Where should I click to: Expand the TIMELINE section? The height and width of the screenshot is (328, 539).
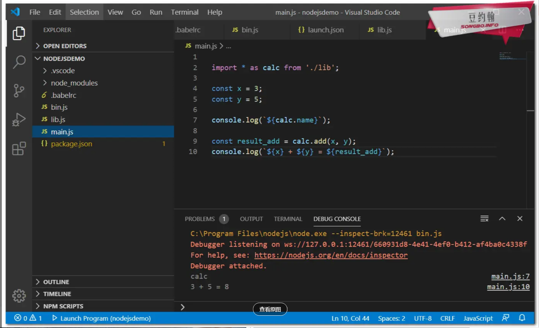pos(103,294)
